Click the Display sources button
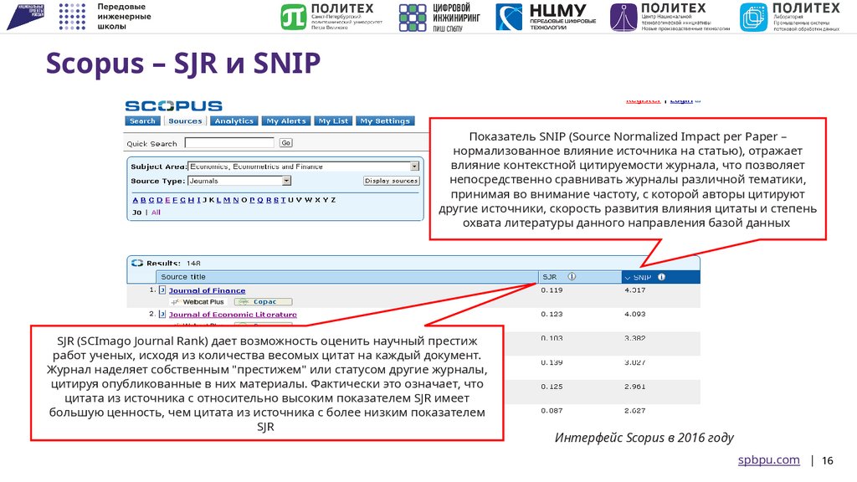 391,181
